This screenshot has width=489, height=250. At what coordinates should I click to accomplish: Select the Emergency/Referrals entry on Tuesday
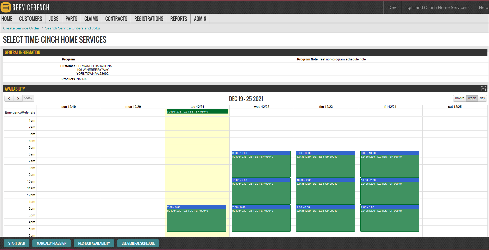tap(197, 111)
